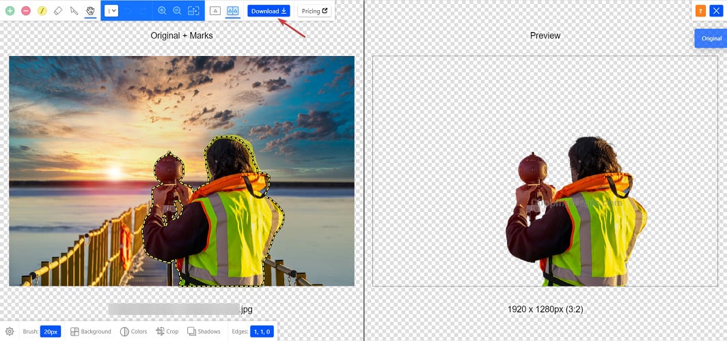Select the red Remove (minus) tool
Viewport: 727px width, 341px height.
tap(26, 11)
